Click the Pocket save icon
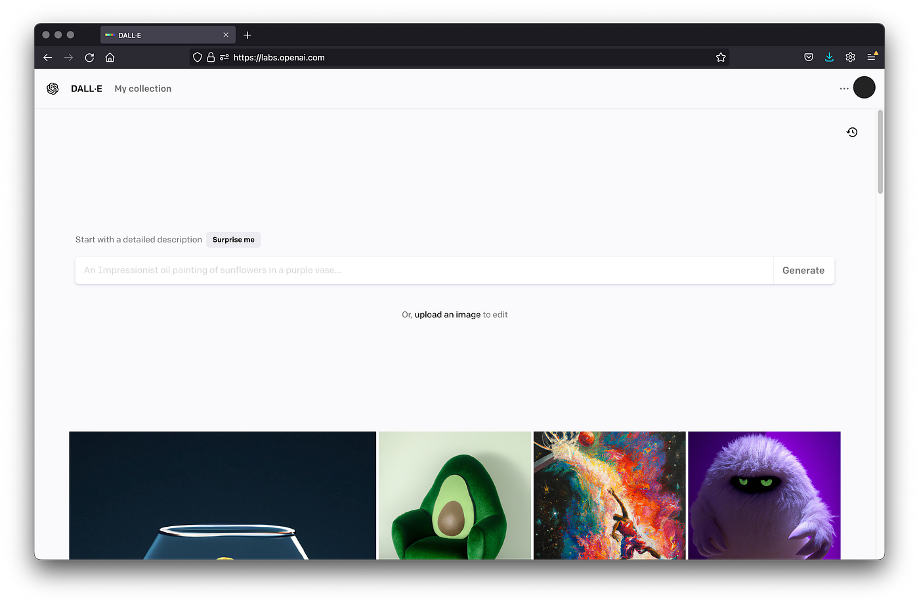The width and height of the screenshot is (919, 605). click(x=809, y=57)
